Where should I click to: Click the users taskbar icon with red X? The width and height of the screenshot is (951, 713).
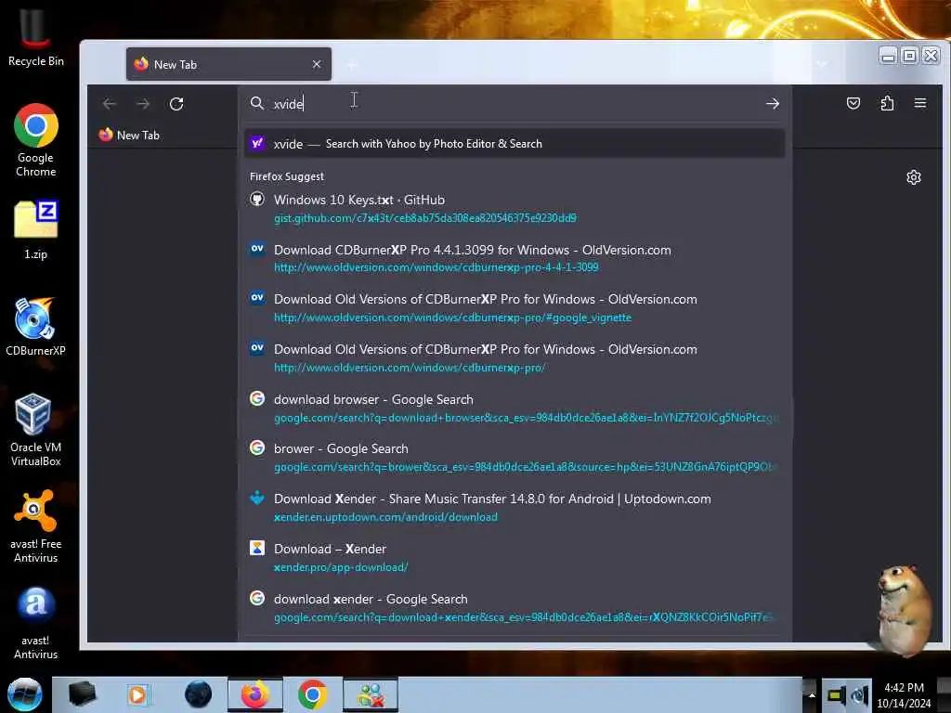coord(371,694)
